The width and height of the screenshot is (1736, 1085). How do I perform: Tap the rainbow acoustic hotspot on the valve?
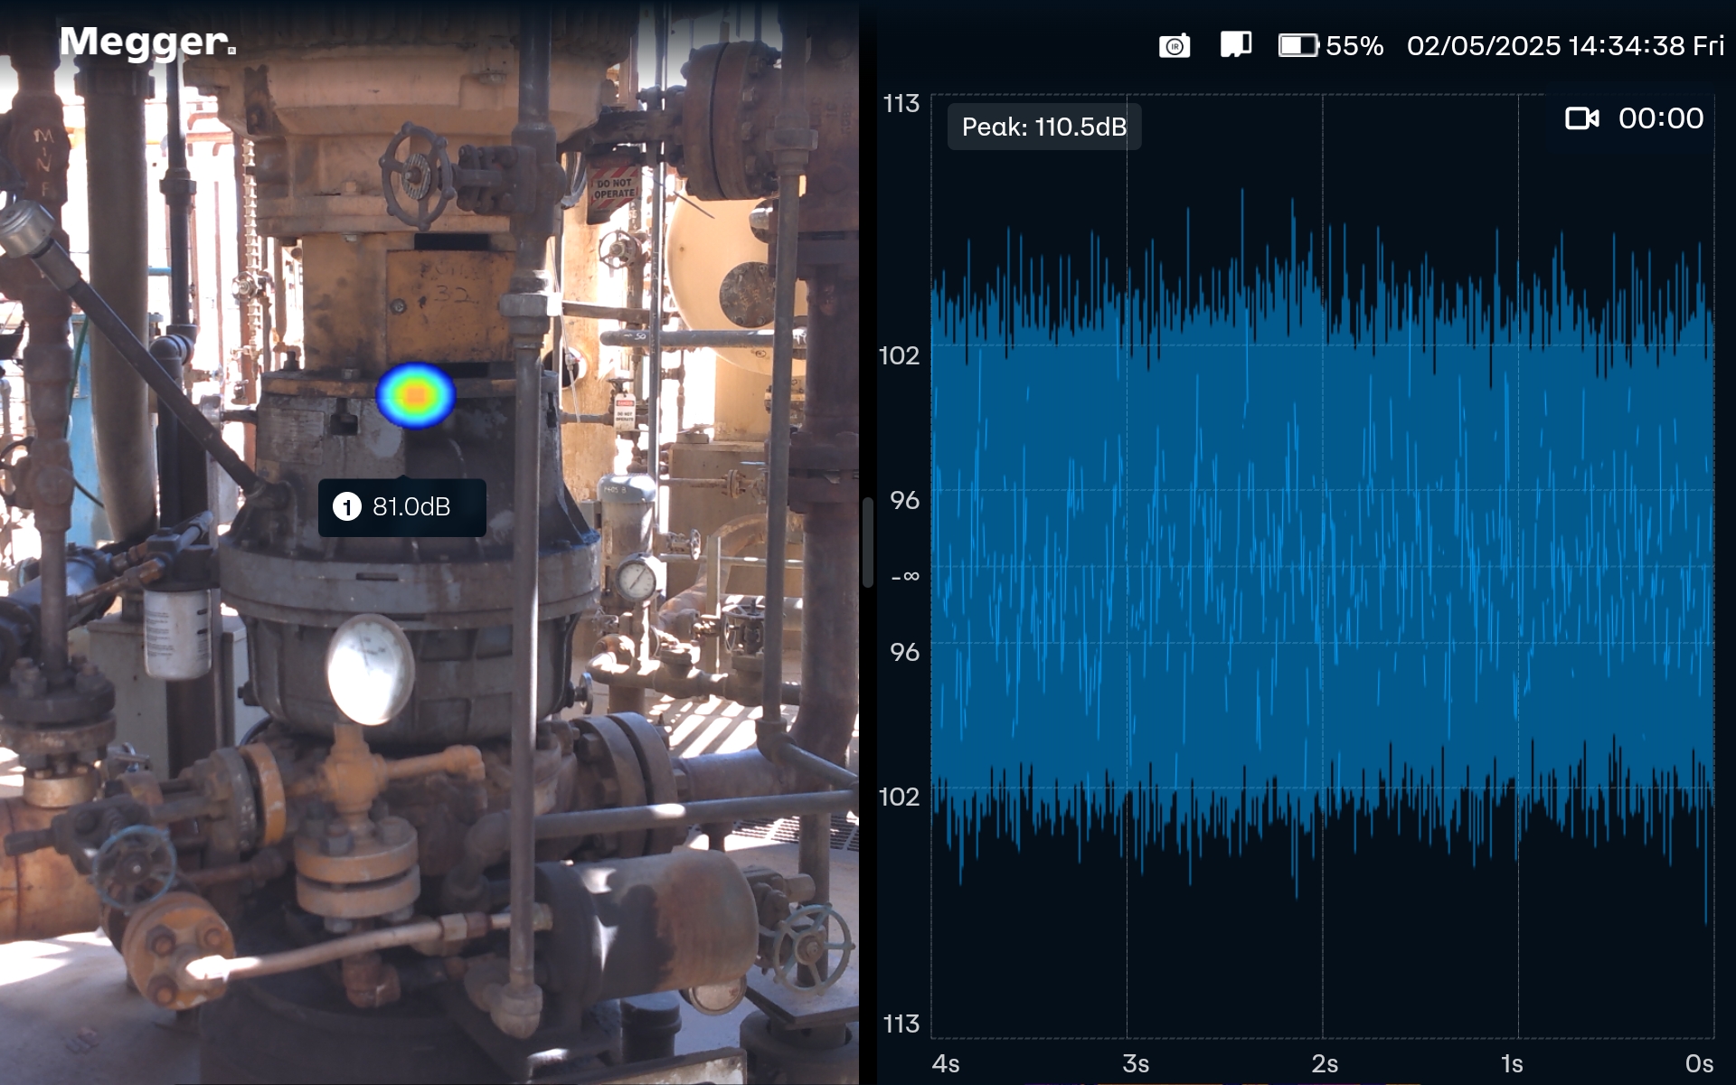coord(416,395)
